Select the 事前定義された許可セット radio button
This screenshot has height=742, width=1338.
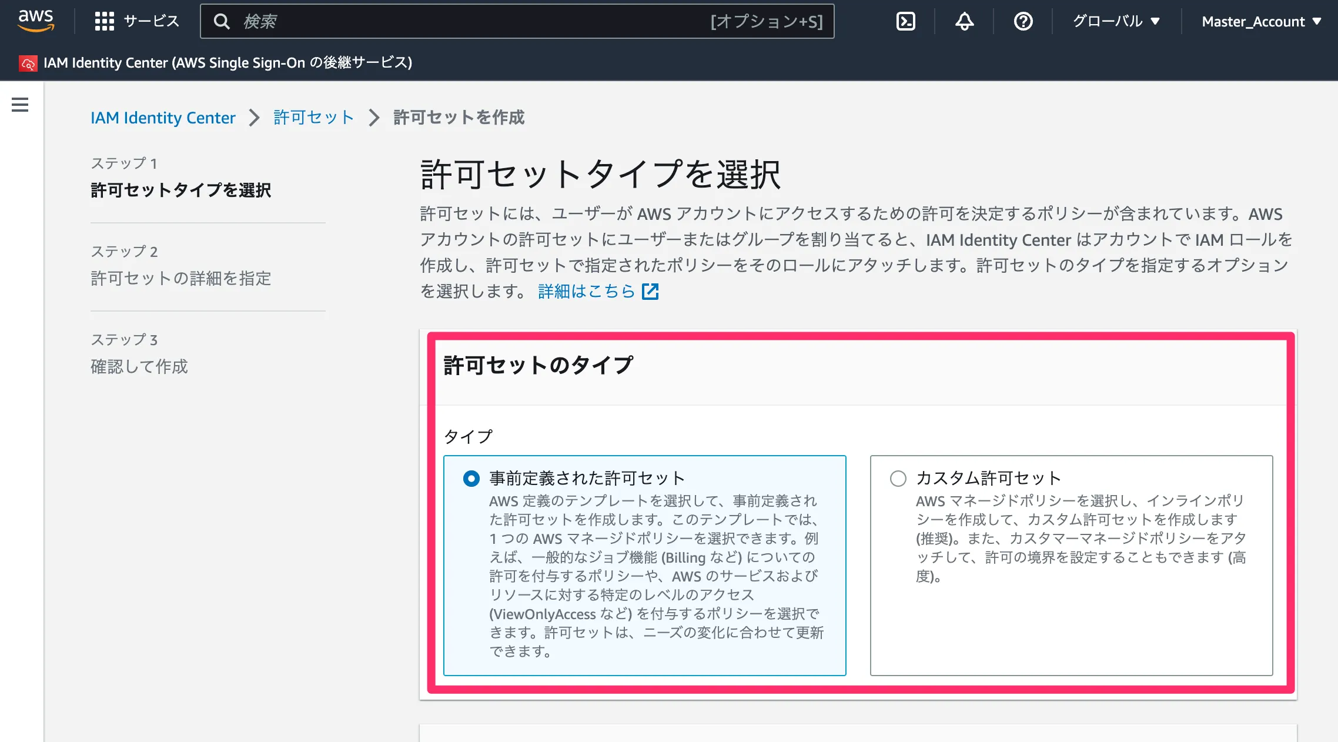(471, 479)
